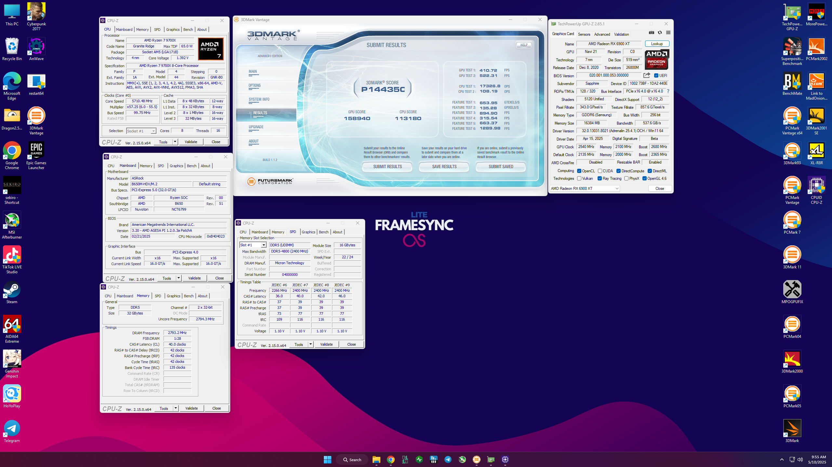Open the MSI Afterburner desktop icon
832x467 pixels.
[12, 225]
